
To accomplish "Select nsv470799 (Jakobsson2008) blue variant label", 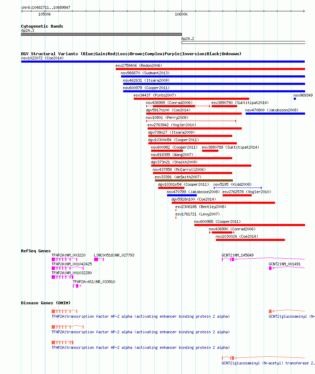I will point(193,192).
